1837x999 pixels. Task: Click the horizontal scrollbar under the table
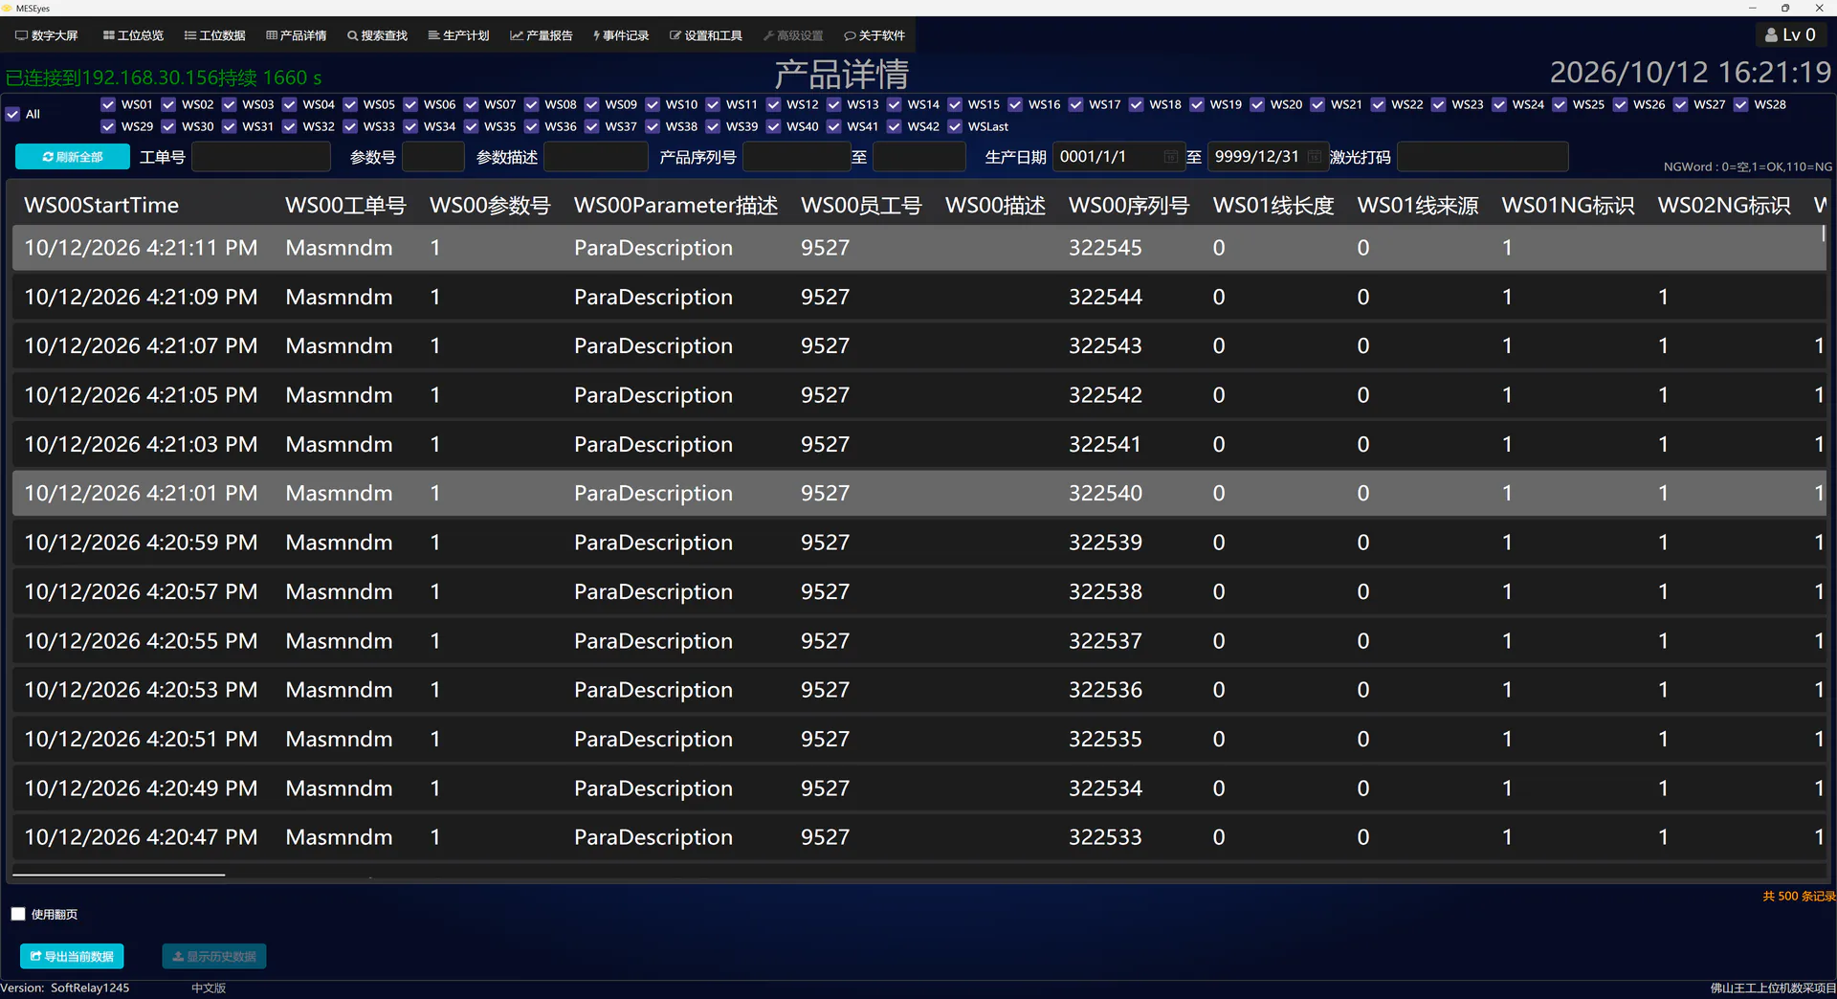pyautogui.click(x=119, y=875)
